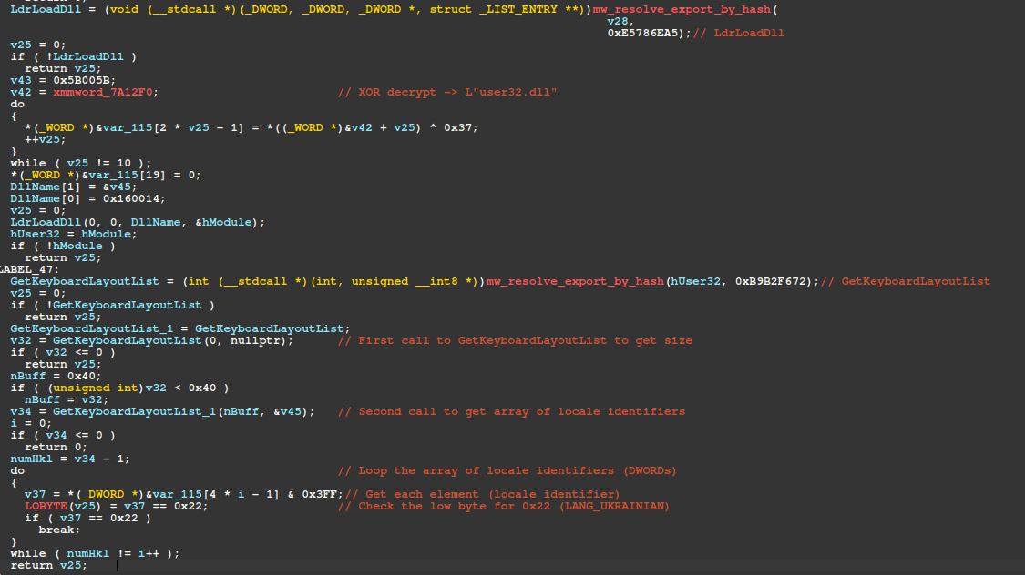This screenshot has width=1025, height=575.
Task: Click the 'nBuff = 0x40;' assignment
Action: (x=56, y=376)
